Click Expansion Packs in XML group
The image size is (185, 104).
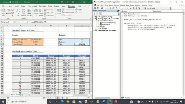68,12
